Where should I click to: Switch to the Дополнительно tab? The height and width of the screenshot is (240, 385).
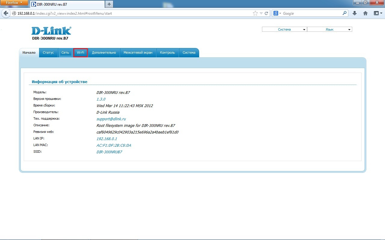tap(104, 52)
